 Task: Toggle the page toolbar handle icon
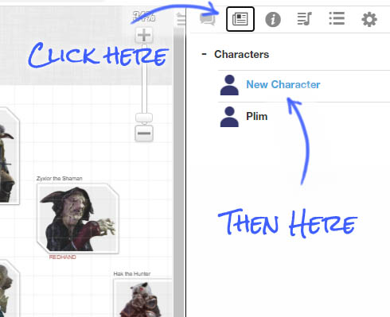181,19
